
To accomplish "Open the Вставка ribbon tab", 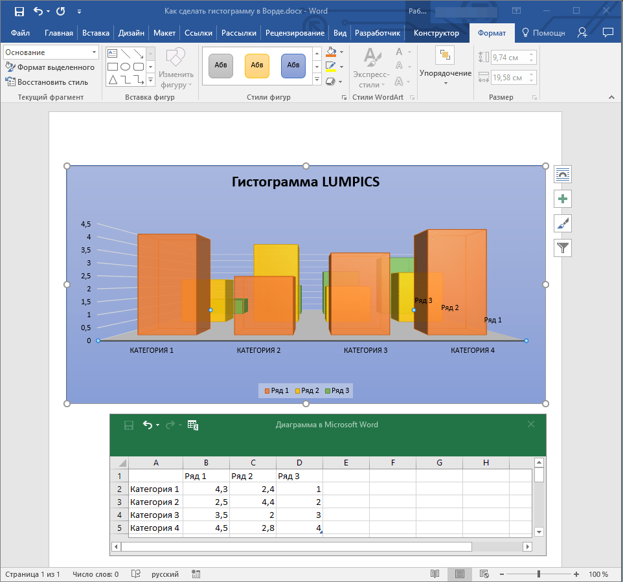I will click(96, 33).
